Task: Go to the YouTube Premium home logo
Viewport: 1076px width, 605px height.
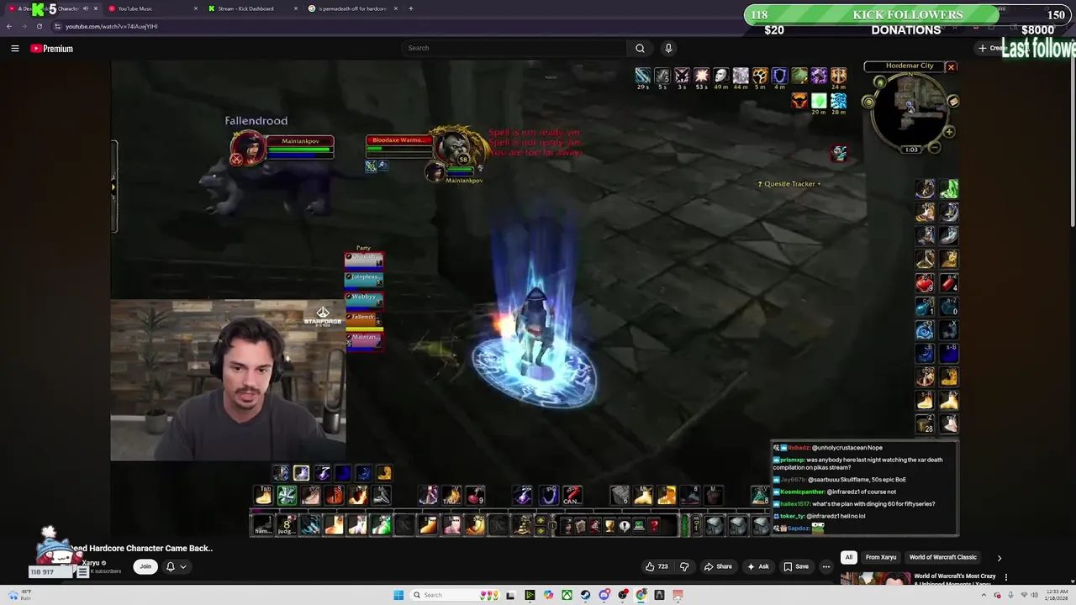Action: (x=52, y=49)
